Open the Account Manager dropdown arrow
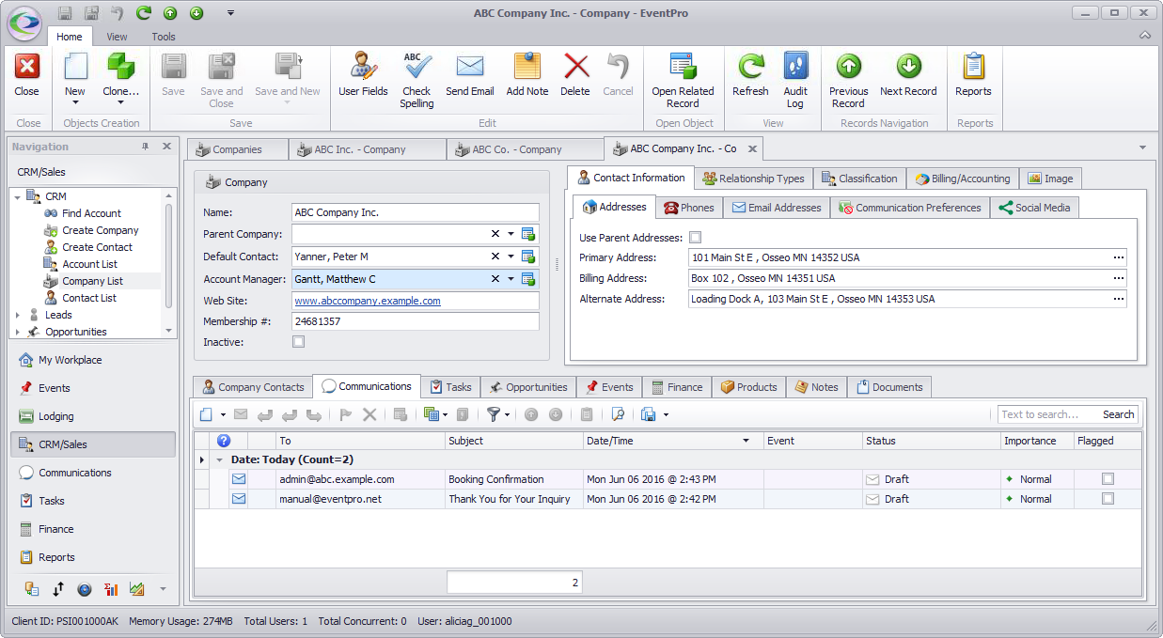The width and height of the screenshot is (1163, 638). (511, 279)
